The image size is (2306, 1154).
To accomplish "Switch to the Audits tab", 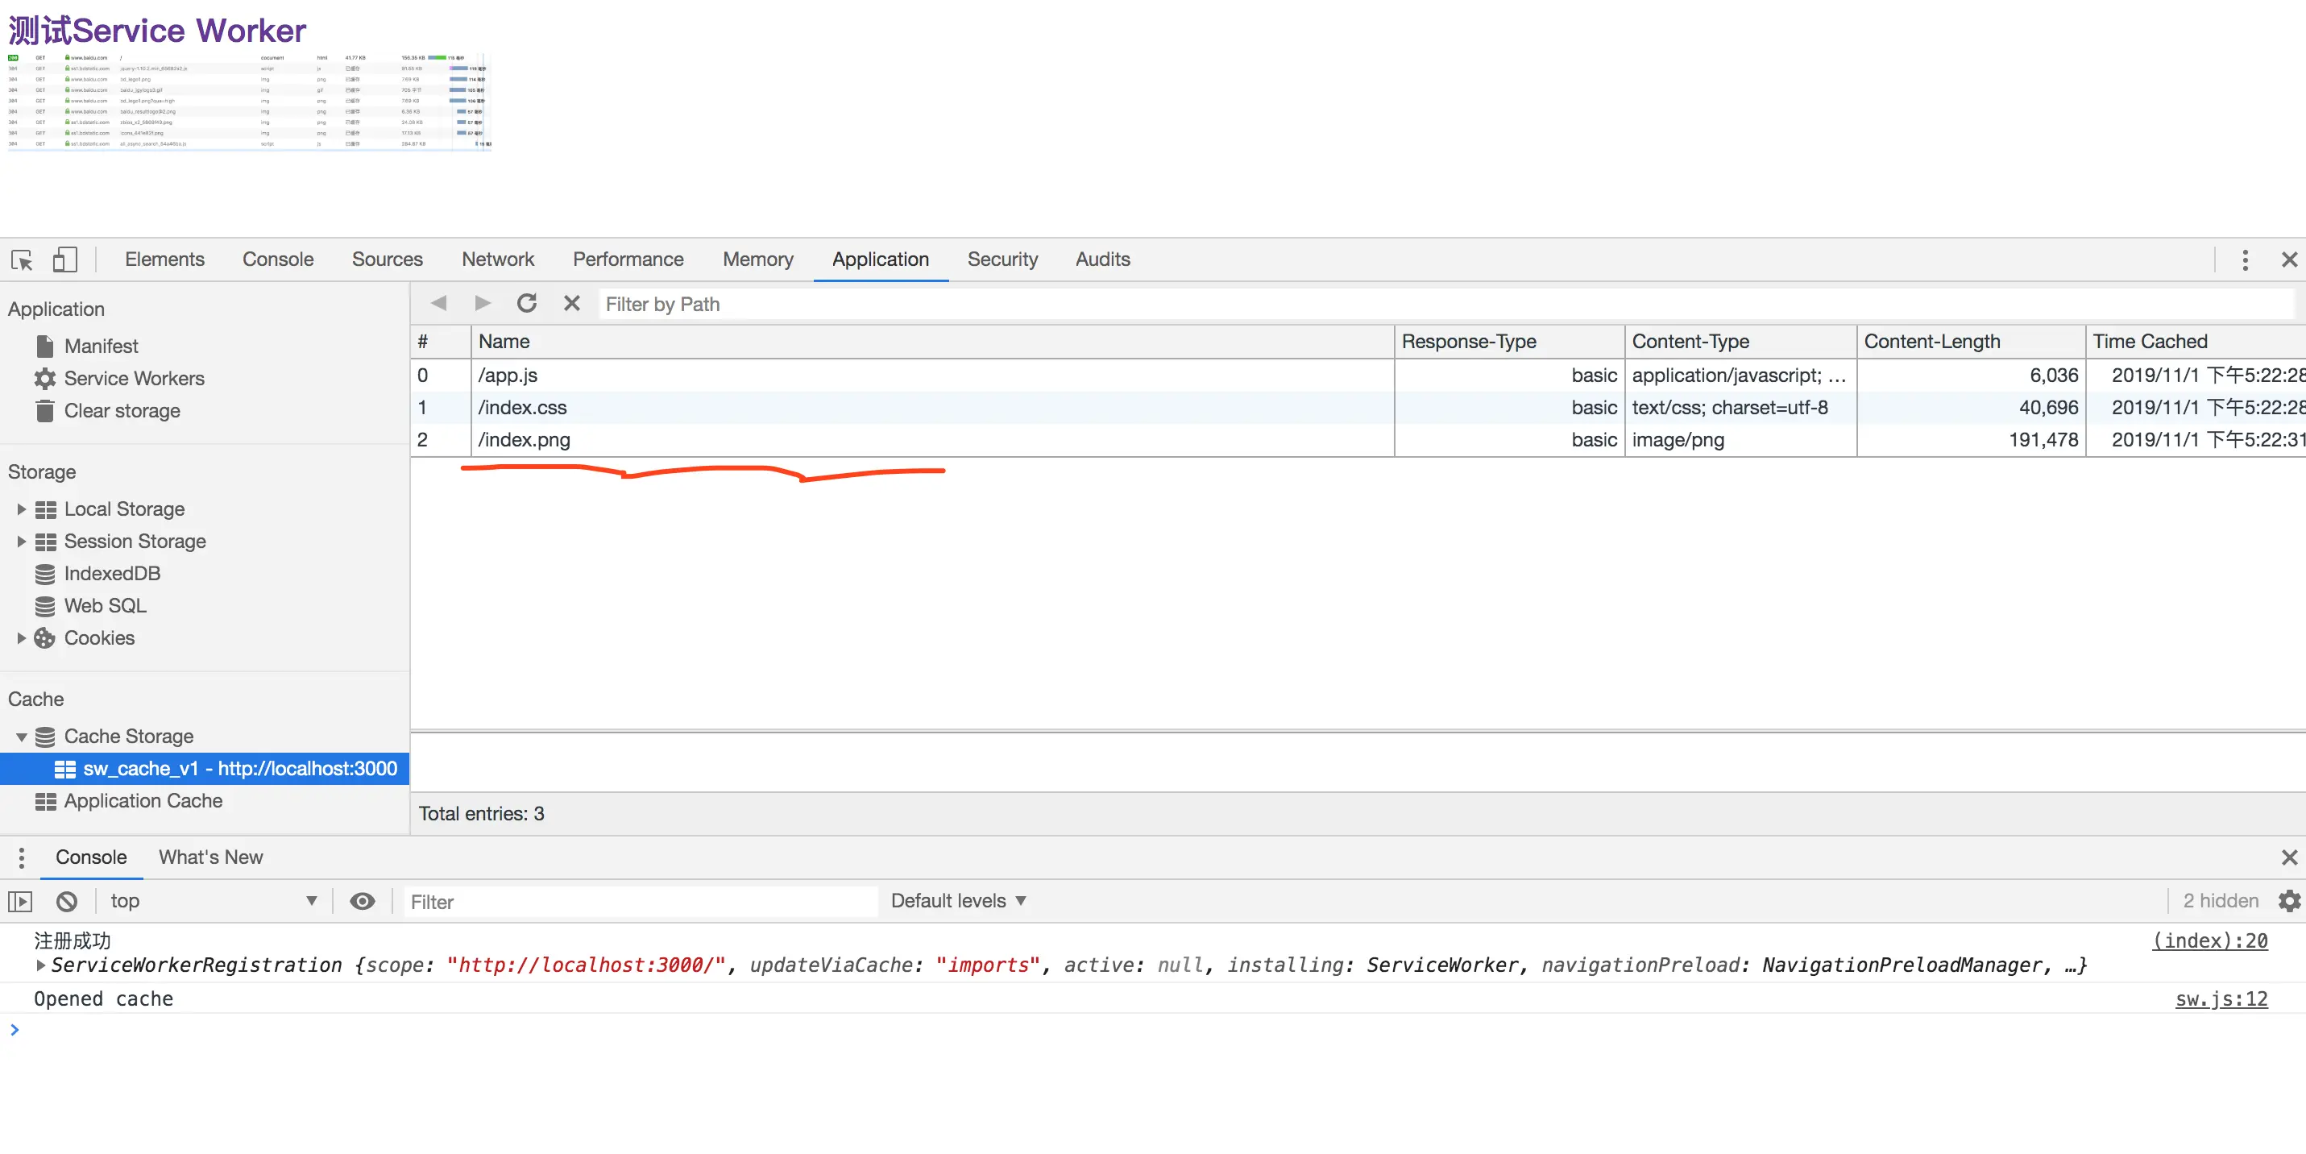I will click(x=1102, y=259).
